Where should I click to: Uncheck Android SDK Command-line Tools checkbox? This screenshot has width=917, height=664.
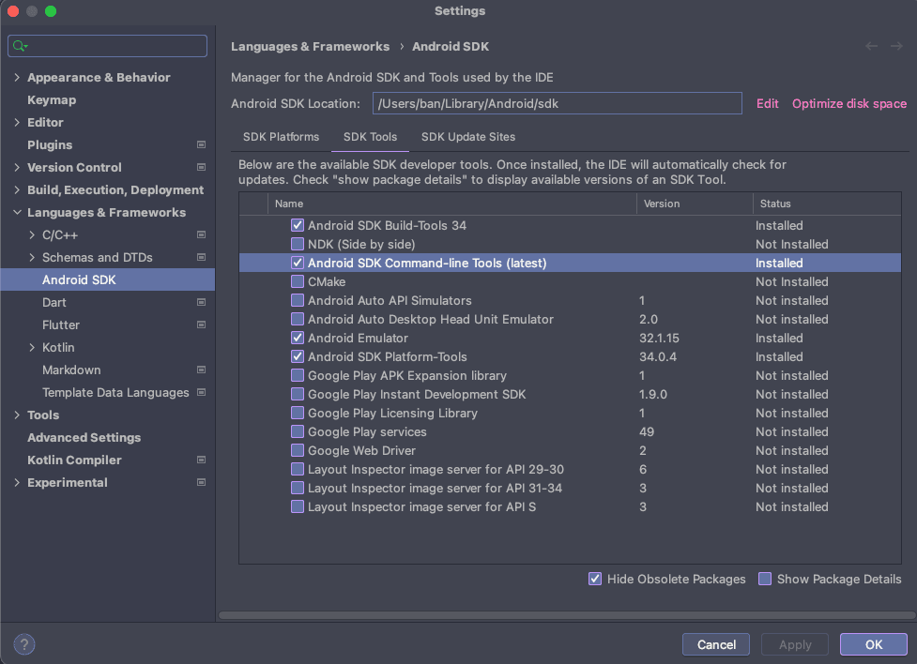(298, 263)
